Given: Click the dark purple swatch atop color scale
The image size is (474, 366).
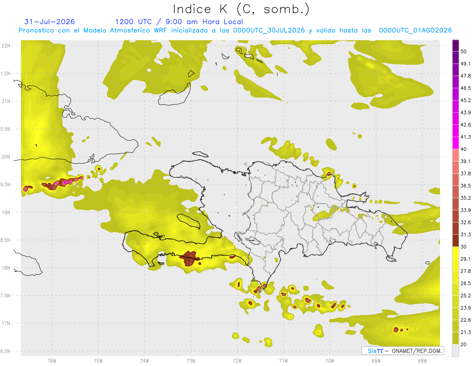Looking at the screenshot, I should [x=455, y=45].
